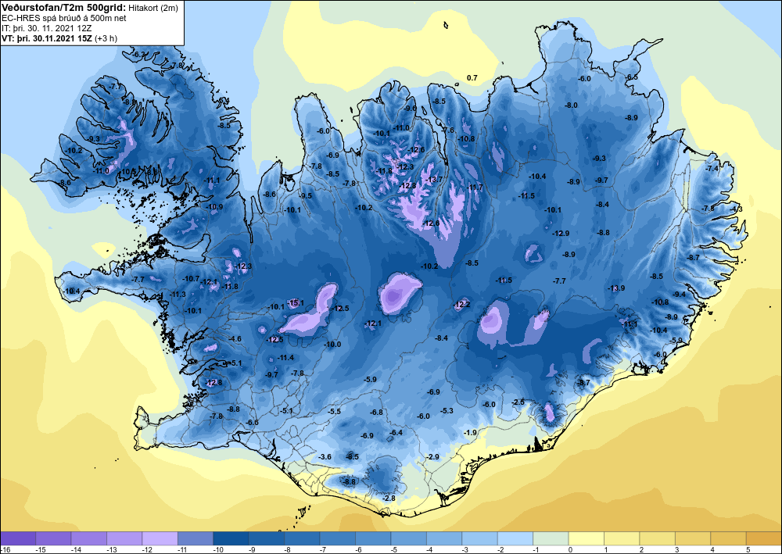Select the -13.9 temperature reading in the east
782x554 pixels.
(x=616, y=288)
